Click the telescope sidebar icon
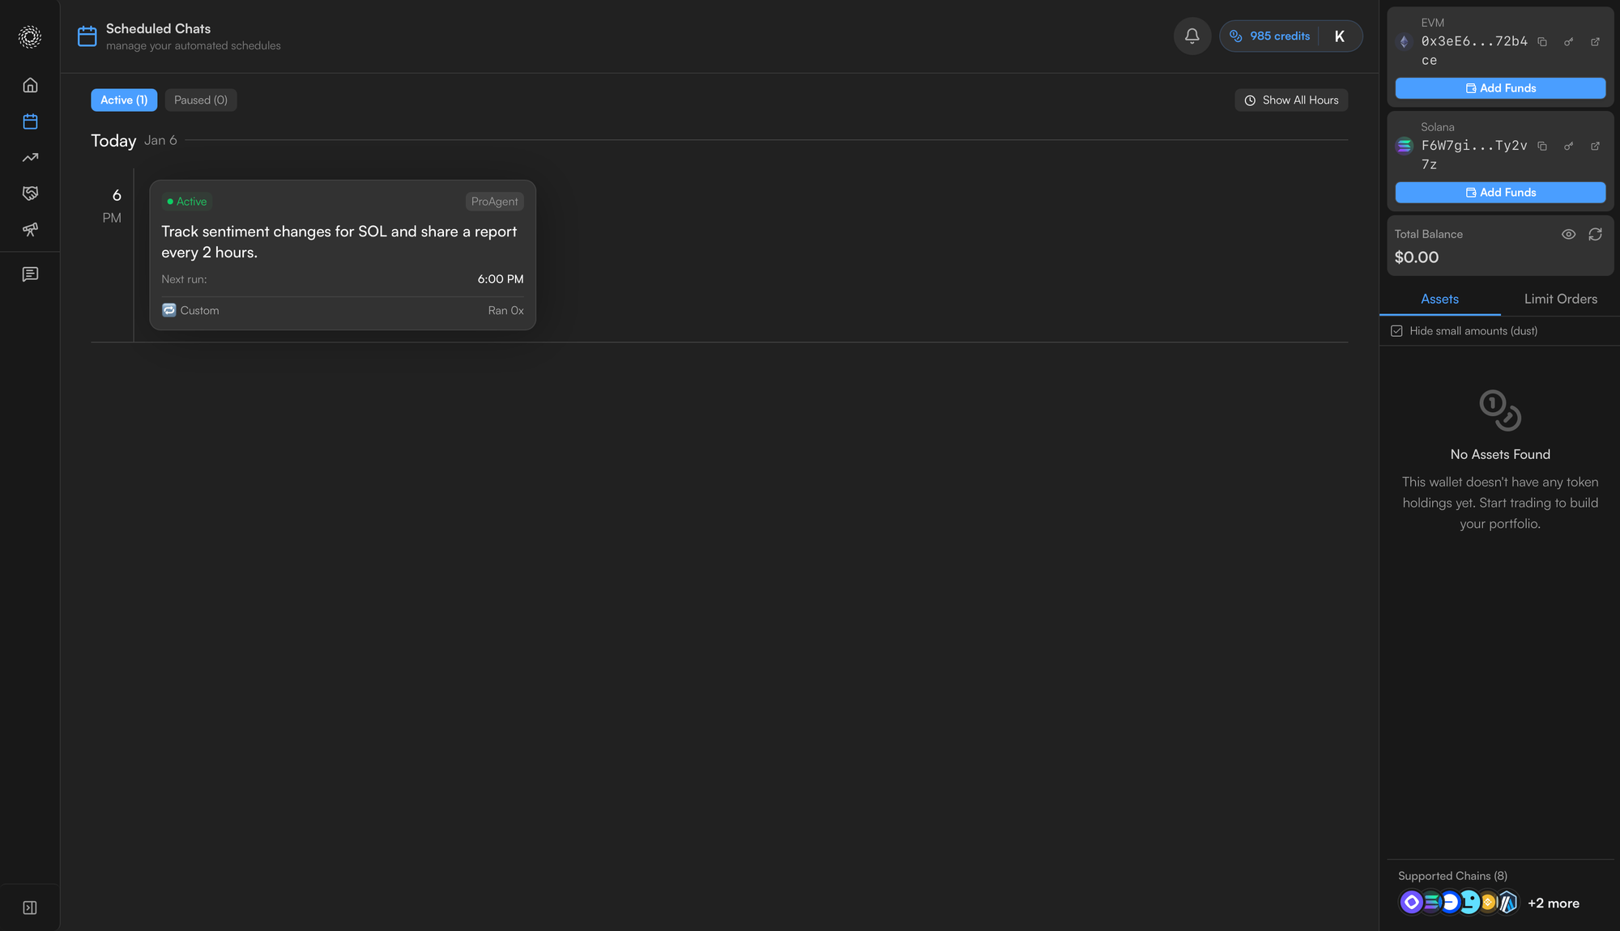The image size is (1620, 931). click(x=30, y=230)
